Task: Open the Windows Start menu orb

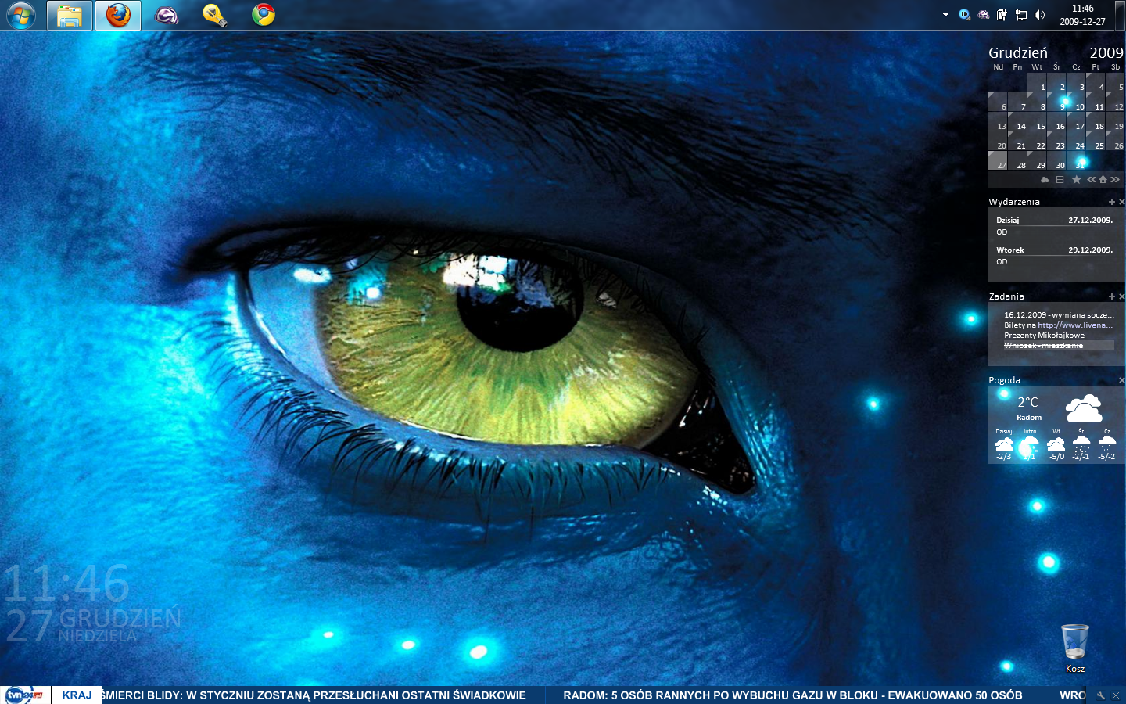Action: [21, 15]
